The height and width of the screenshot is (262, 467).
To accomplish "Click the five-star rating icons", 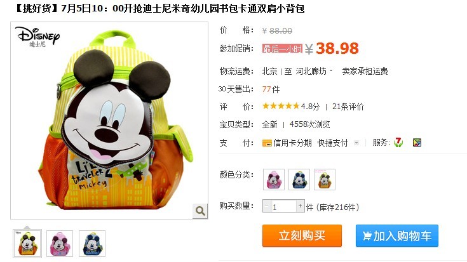I will click(281, 106).
